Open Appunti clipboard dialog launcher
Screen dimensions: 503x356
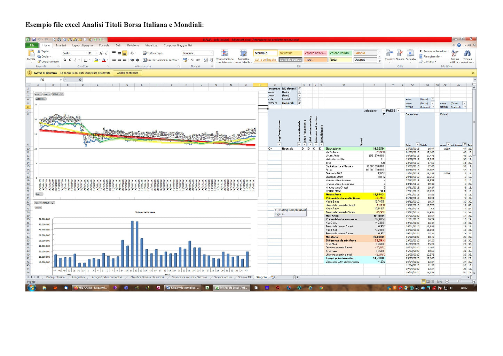58,66
